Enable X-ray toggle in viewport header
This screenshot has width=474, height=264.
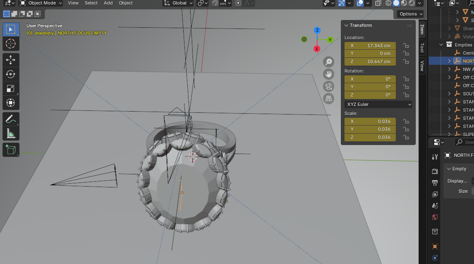pos(378,3)
